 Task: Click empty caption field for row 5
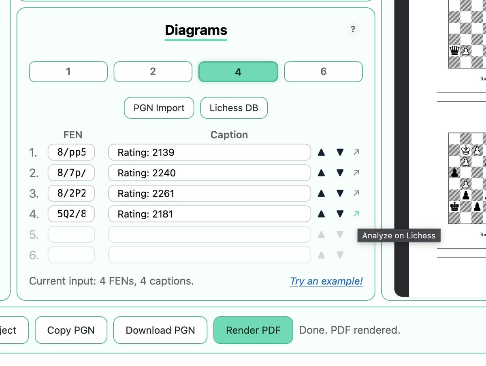click(209, 234)
